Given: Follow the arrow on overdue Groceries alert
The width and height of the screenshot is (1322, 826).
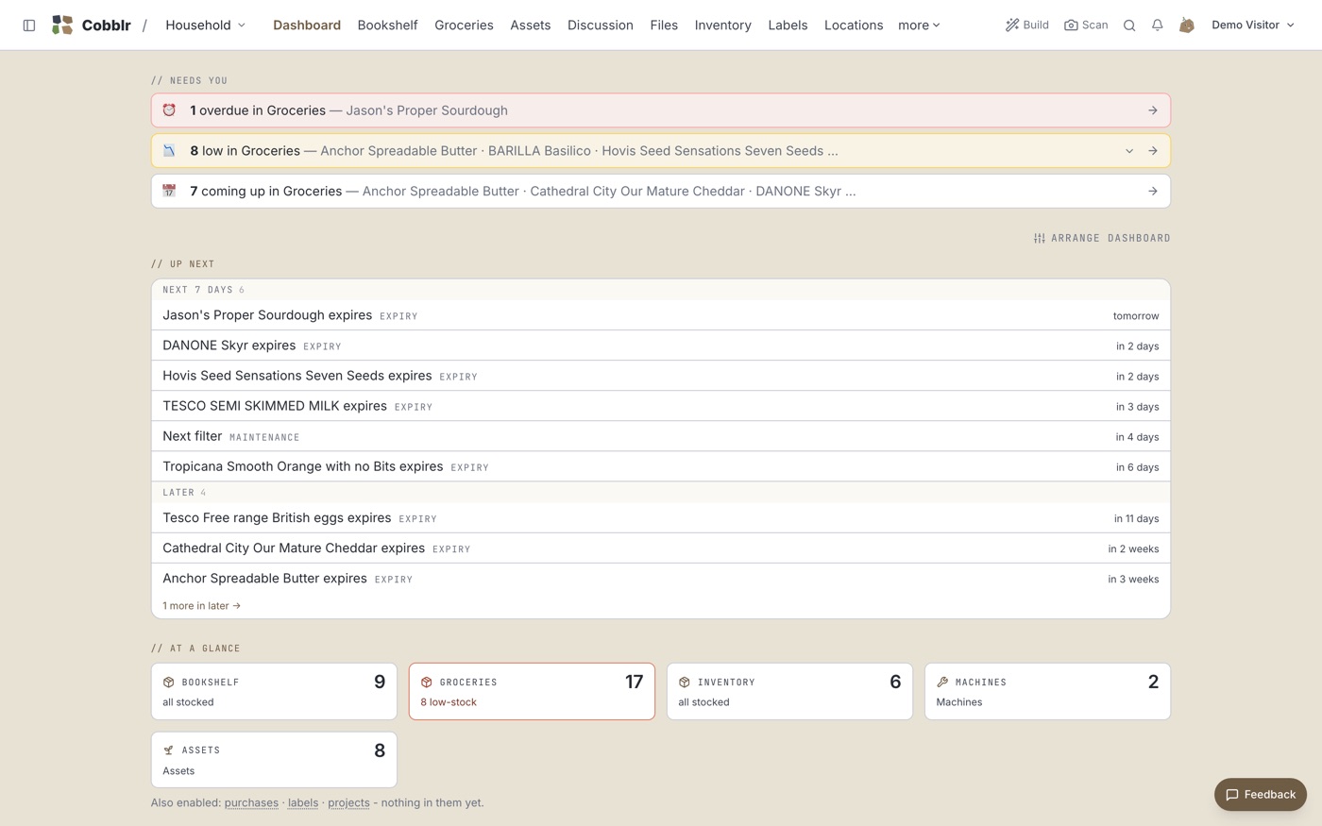Looking at the screenshot, I should click(1153, 110).
